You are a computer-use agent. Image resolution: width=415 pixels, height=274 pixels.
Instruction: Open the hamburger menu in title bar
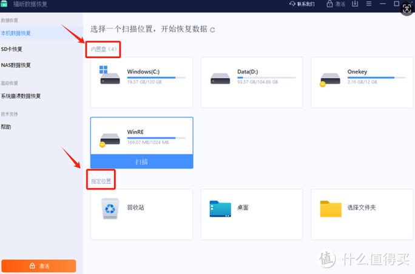[369, 4]
